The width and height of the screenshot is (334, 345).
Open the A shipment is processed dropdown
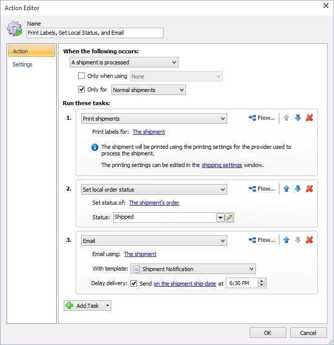click(124, 62)
